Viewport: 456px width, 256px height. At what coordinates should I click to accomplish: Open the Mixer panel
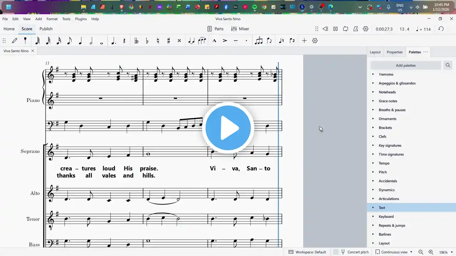pos(240,29)
